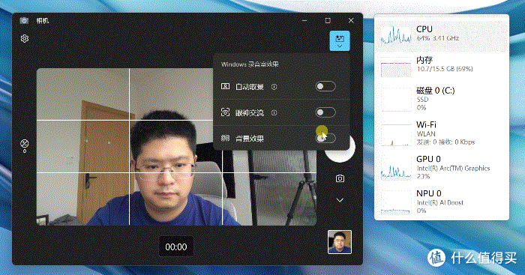Maximize the Camera window
Viewport: 525px width, 275px height.
328,20
